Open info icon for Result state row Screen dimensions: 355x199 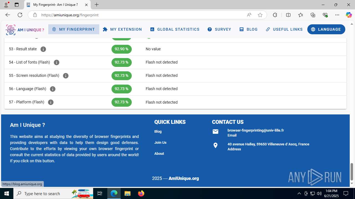tap(43, 49)
